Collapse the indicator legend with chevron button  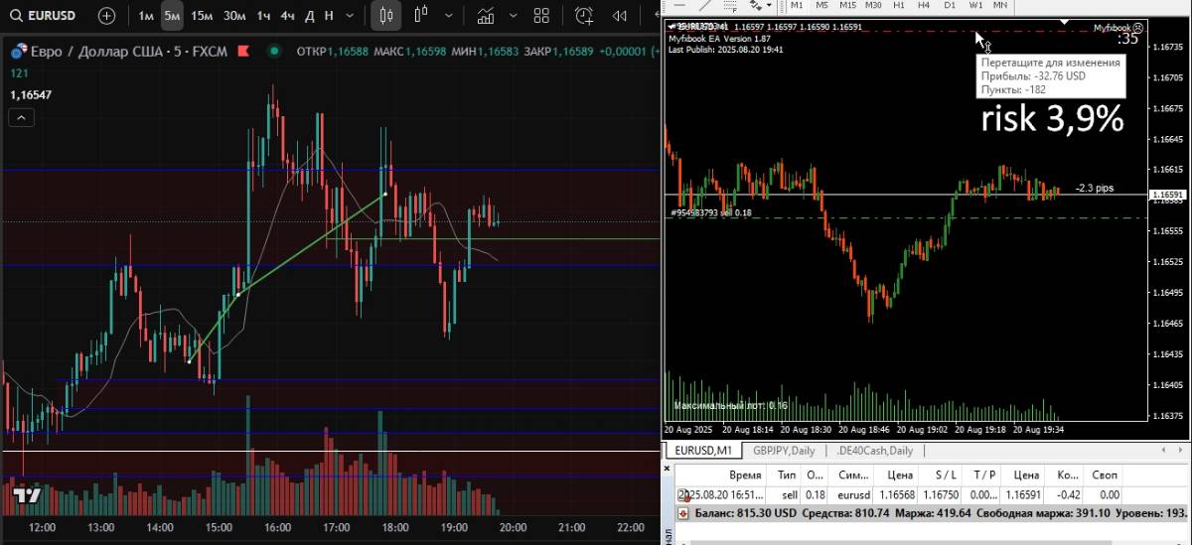(x=21, y=117)
